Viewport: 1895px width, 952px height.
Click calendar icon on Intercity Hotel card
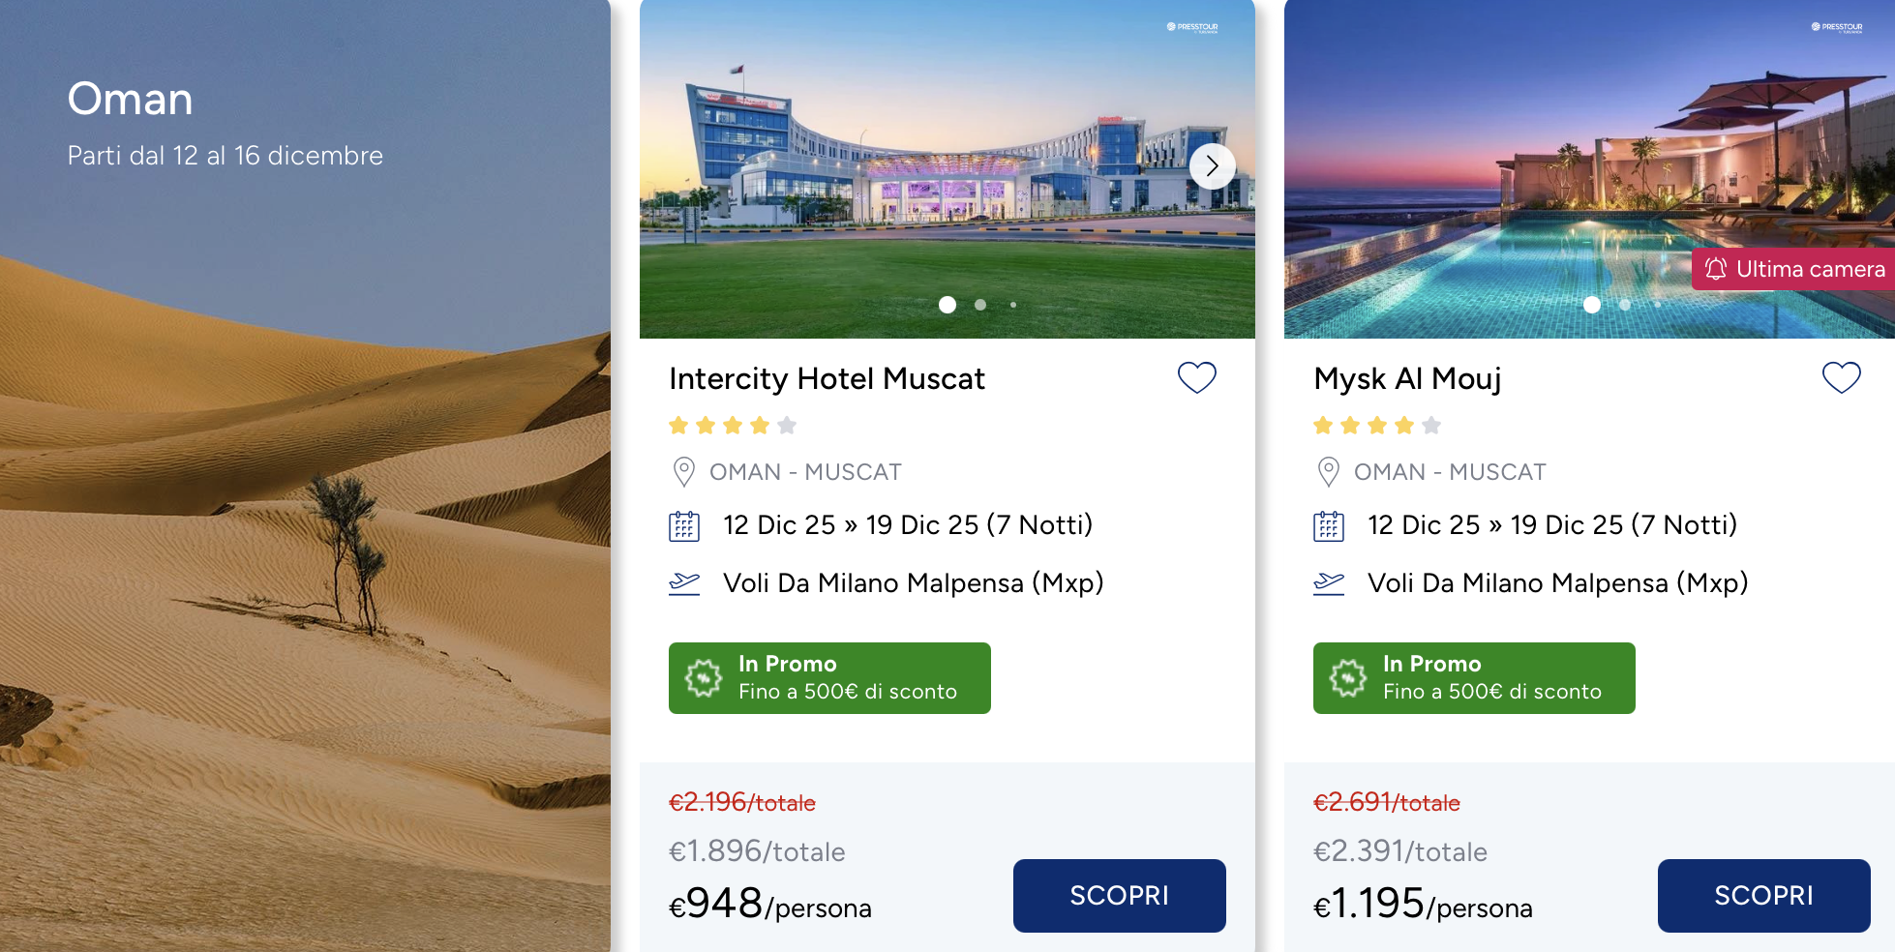[684, 525]
